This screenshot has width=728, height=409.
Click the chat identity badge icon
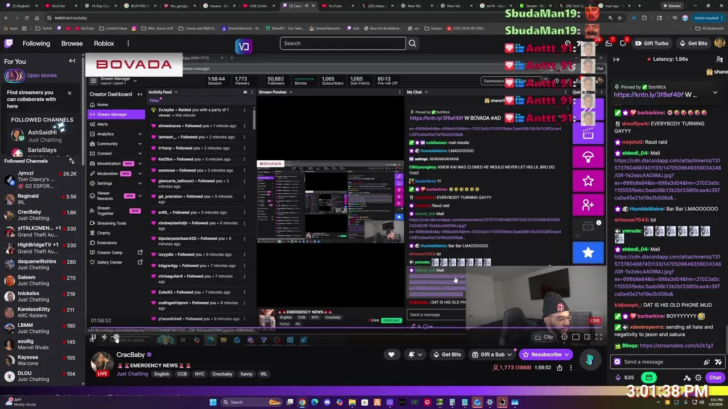pyautogui.click(x=617, y=362)
